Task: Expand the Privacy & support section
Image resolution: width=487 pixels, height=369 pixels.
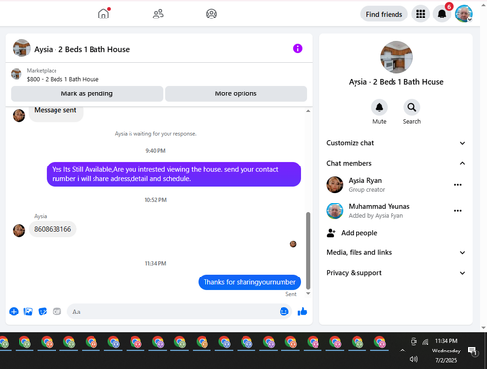Action: pos(396,273)
